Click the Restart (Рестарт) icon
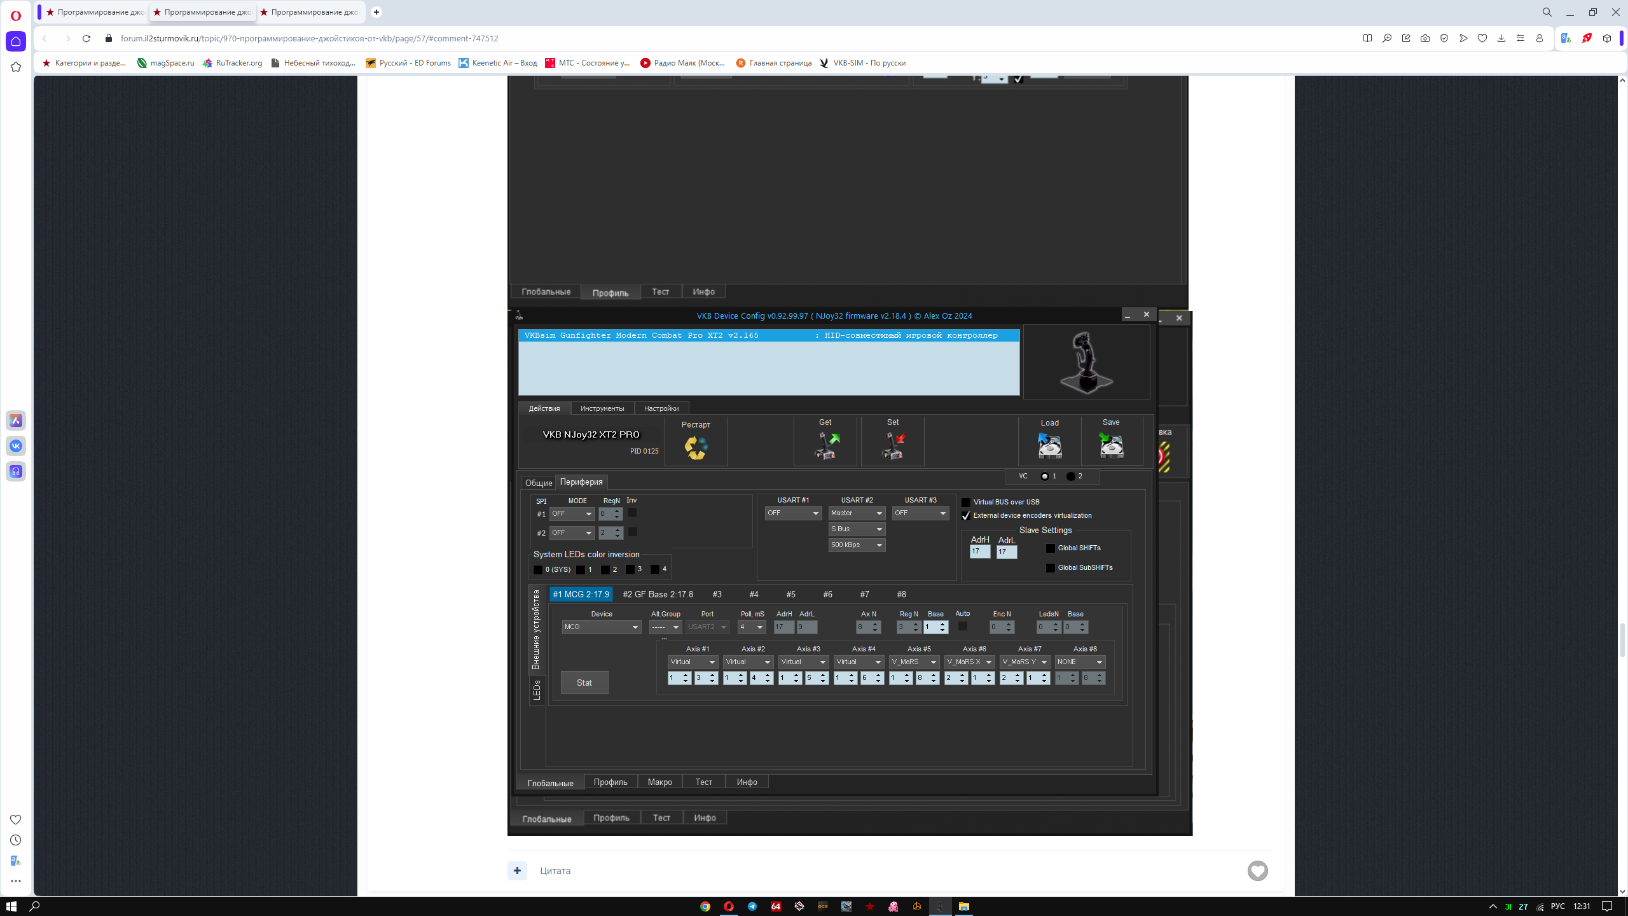This screenshot has height=916, width=1628. (696, 447)
